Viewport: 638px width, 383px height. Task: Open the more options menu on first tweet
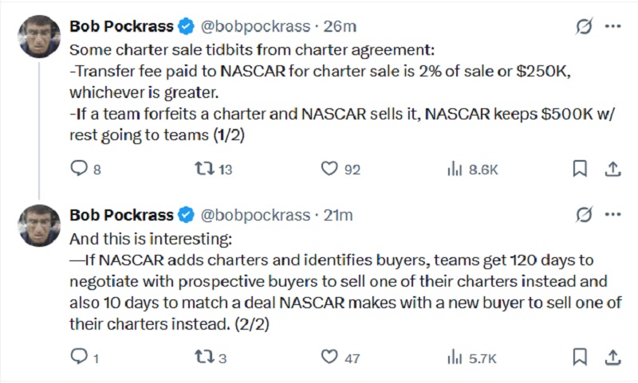tap(612, 26)
